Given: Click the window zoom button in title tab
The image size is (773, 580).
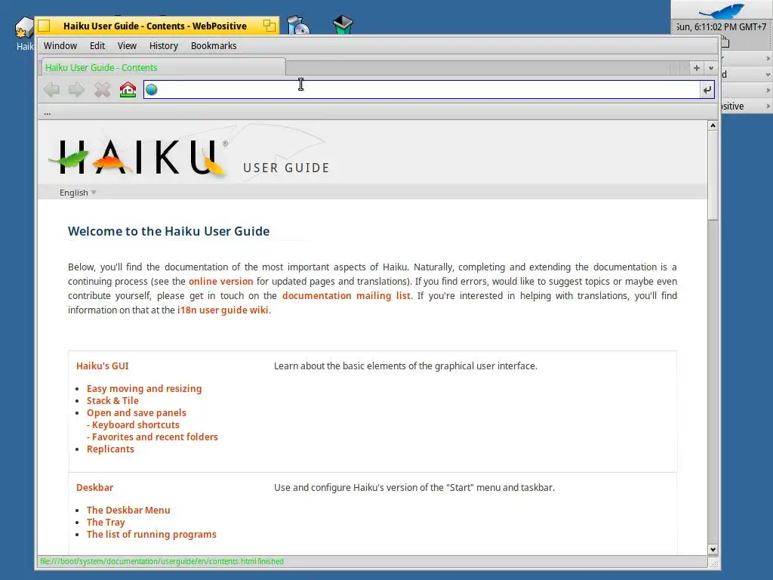Looking at the screenshot, I should (x=269, y=26).
